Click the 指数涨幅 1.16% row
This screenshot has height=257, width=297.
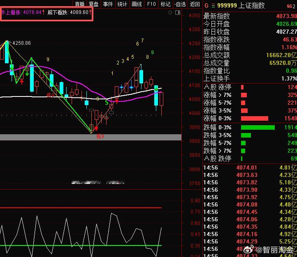(x=250, y=47)
